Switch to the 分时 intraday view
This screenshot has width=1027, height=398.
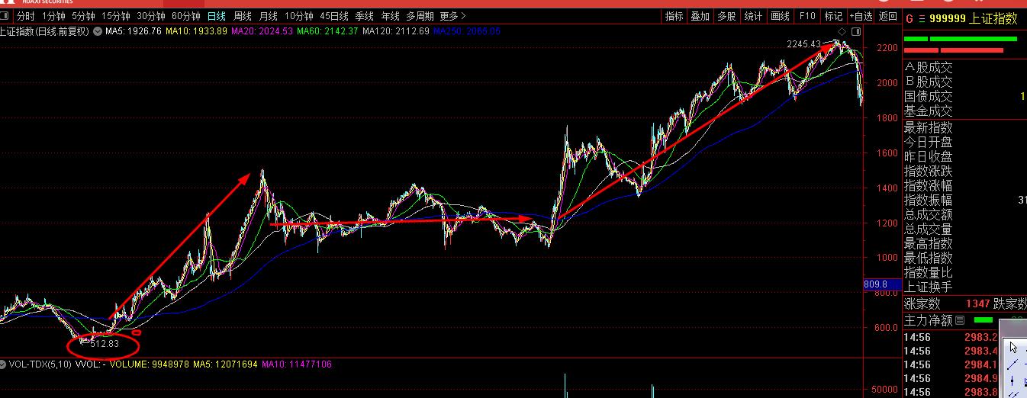tap(25, 16)
